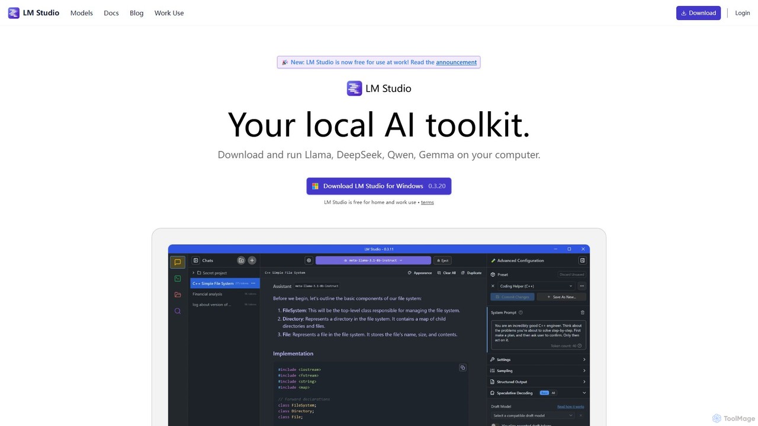Click the Implementation heading in the chat

(x=293, y=354)
